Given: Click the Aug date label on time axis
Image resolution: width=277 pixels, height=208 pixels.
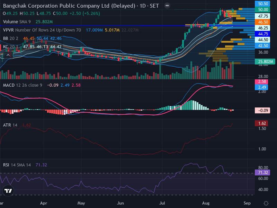Looking at the screenshot, I should 206,203.
